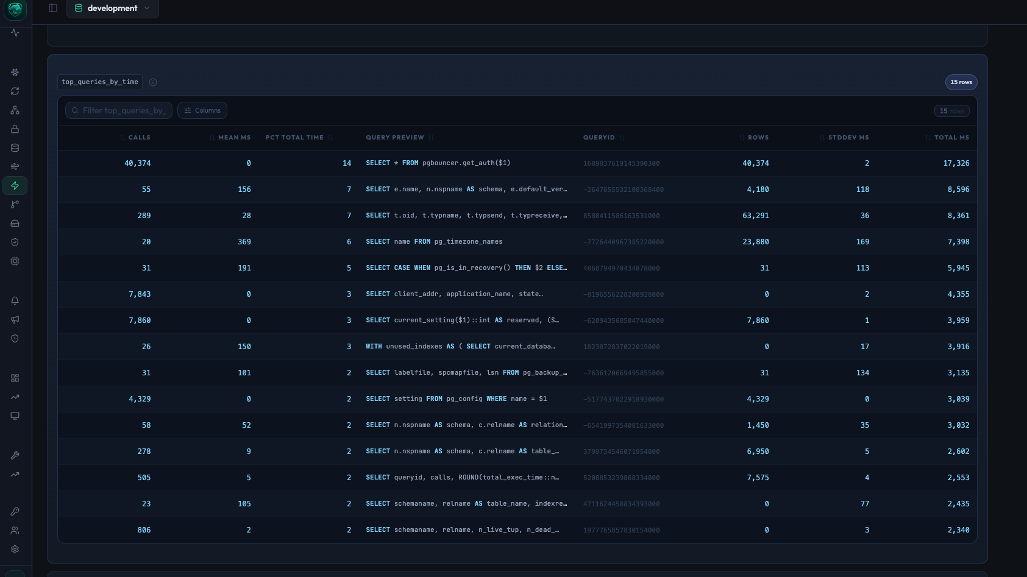Screen dimensions: 1027x577
Task: Open the shield checkmark sidebar icon
Action: [x=15, y=242]
